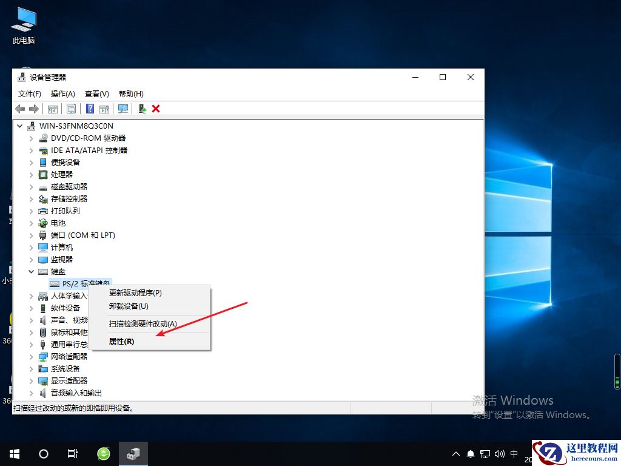
Task: Expand the 网络适配器 category
Action: [x=32, y=356]
